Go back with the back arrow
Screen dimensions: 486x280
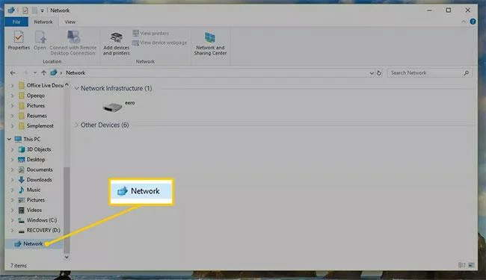click(13, 73)
